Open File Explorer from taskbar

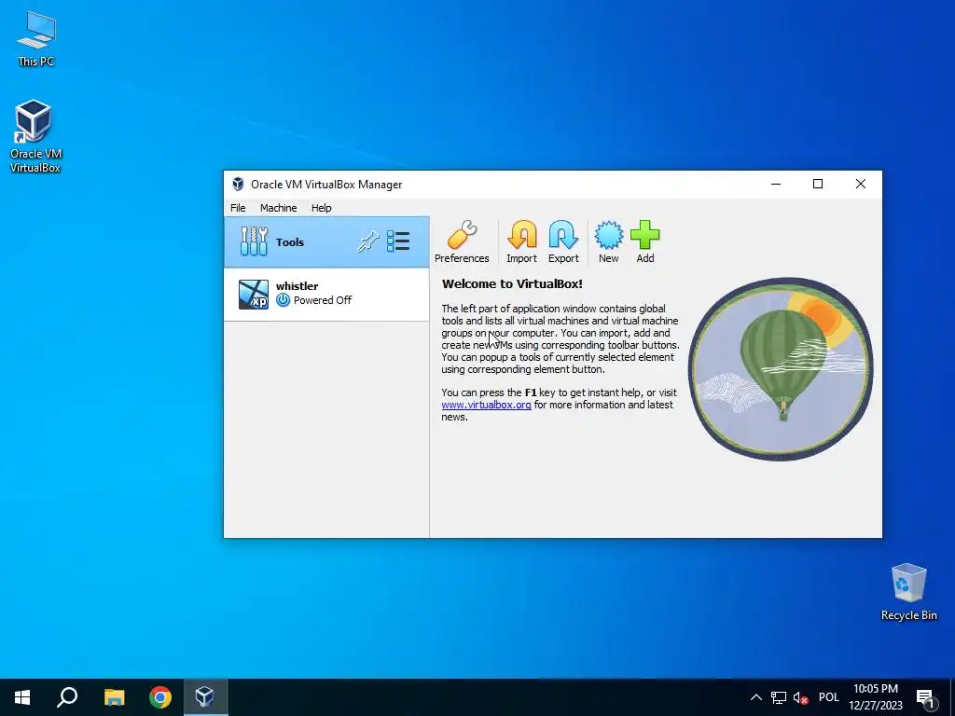[x=114, y=697]
